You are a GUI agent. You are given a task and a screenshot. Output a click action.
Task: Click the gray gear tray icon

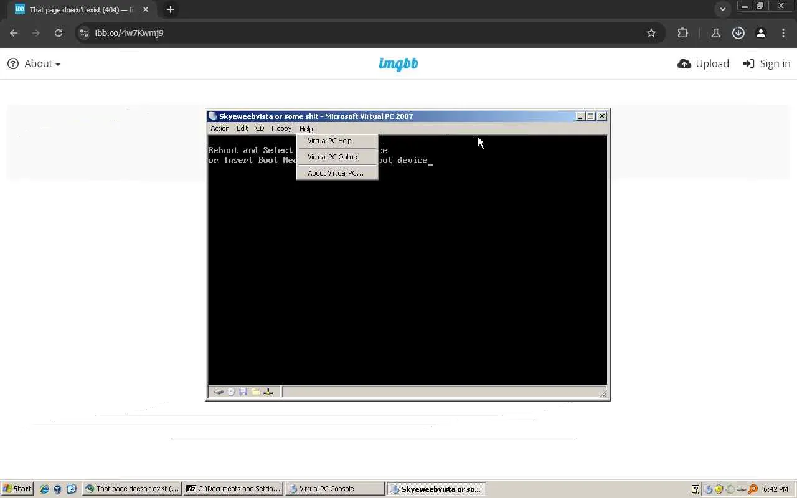[730, 489]
